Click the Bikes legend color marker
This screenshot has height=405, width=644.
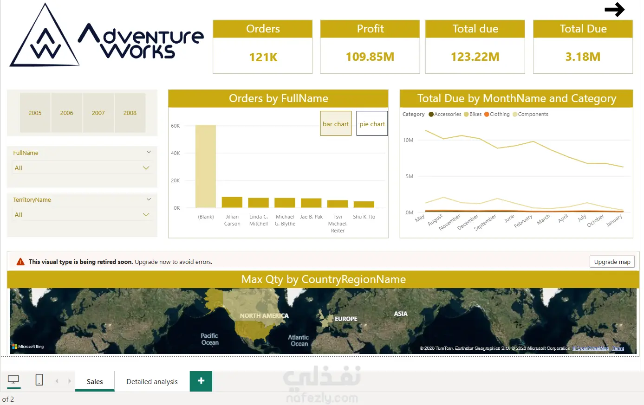[466, 114]
